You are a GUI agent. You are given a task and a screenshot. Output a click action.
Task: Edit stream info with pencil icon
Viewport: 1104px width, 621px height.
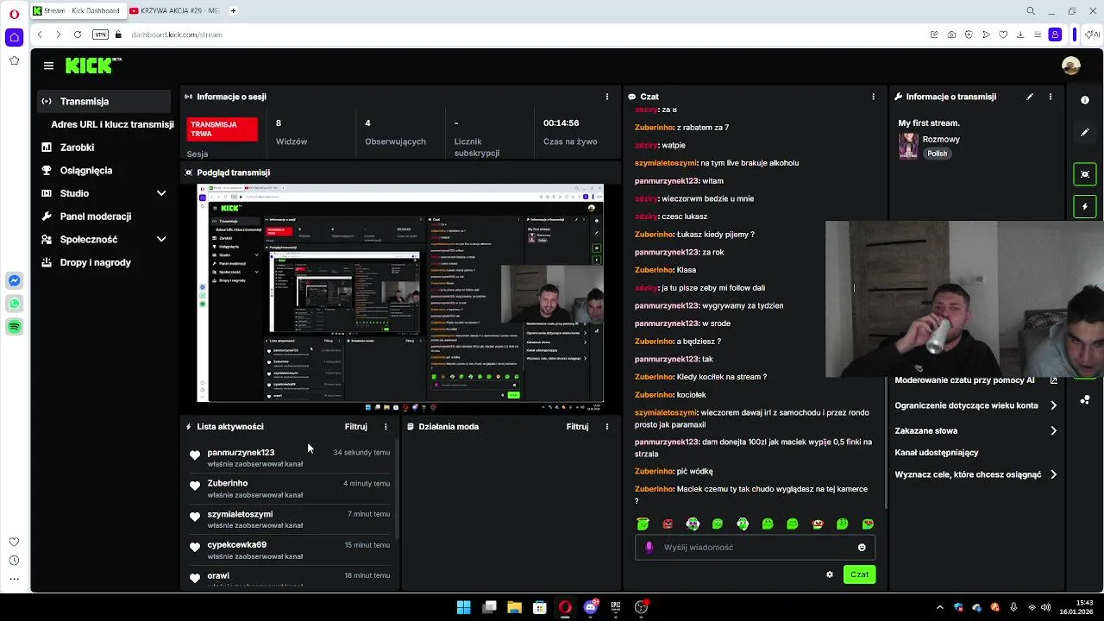coord(1030,97)
